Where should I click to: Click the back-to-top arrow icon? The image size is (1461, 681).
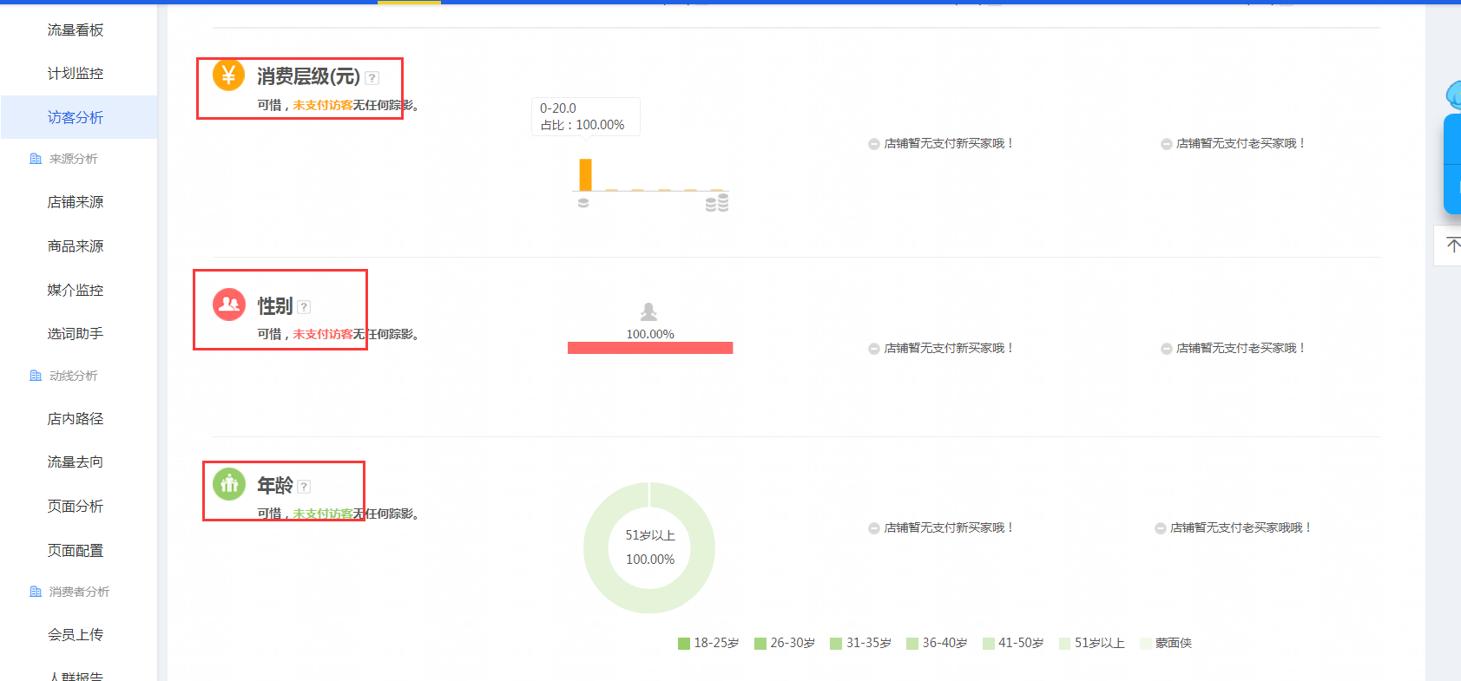click(1452, 246)
